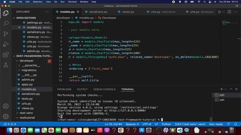Open Manage gear settings menu
The height and width of the screenshot is (135, 241).
6,117
